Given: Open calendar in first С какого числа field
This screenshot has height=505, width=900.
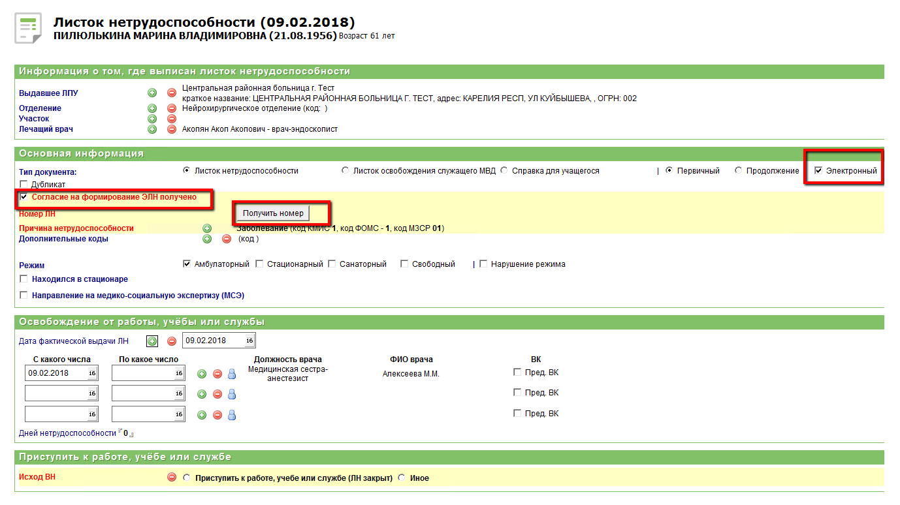Looking at the screenshot, I should [x=92, y=373].
